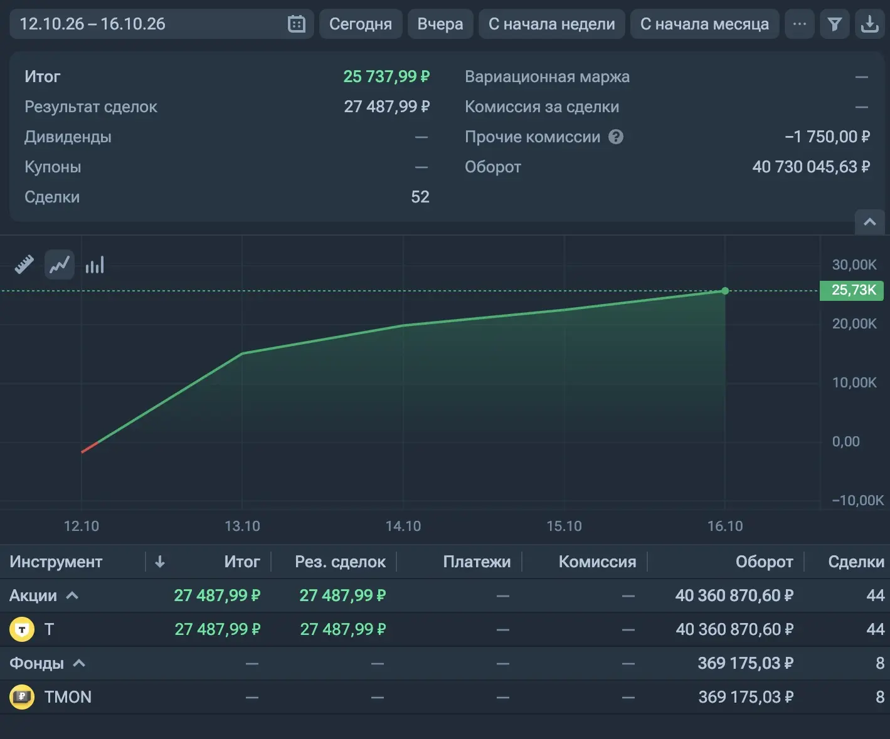Open the more periods ellipsis button

pos(800,24)
